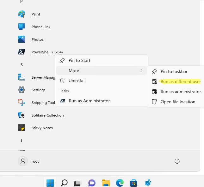The image size is (204, 187).
Task: Click the icon beside Run as different user
Action: tap(154, 81)
